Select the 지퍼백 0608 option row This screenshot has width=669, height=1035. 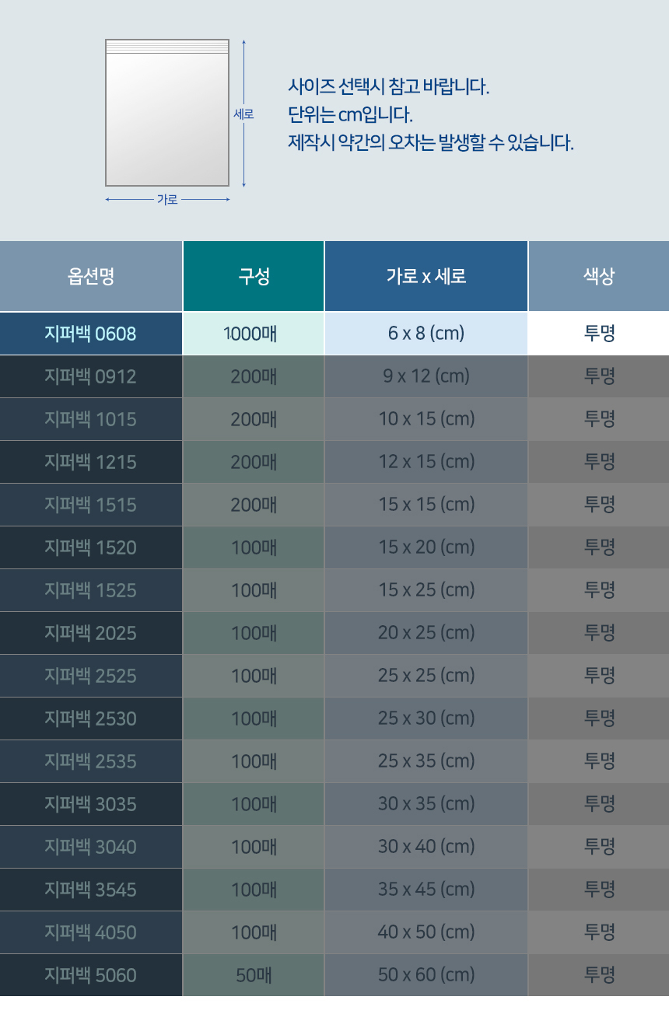[x=91, y=333]
